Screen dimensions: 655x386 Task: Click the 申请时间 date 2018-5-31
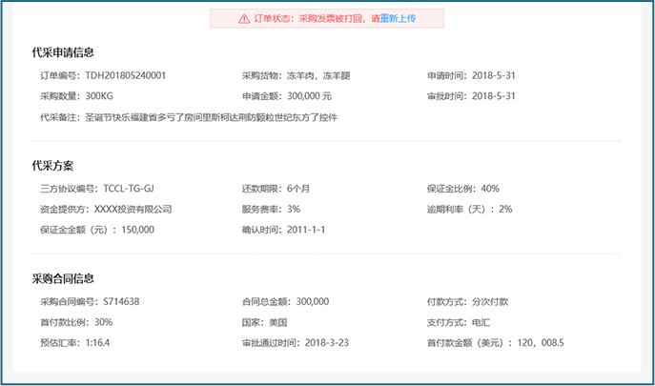494,75
